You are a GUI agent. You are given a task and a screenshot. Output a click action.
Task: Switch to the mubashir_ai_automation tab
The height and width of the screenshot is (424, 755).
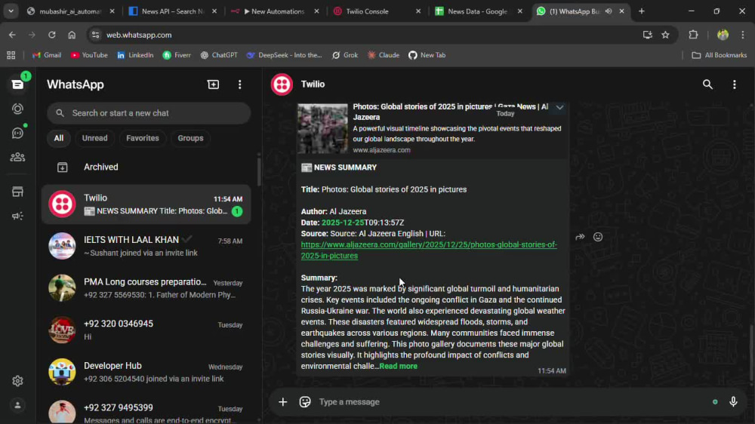point(71,11)
